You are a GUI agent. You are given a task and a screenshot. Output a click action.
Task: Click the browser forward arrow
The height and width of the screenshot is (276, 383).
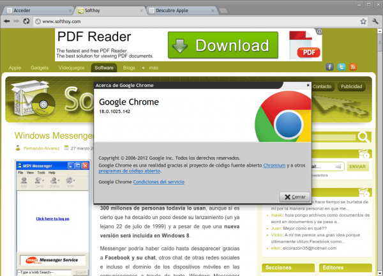tap(16, 21)
